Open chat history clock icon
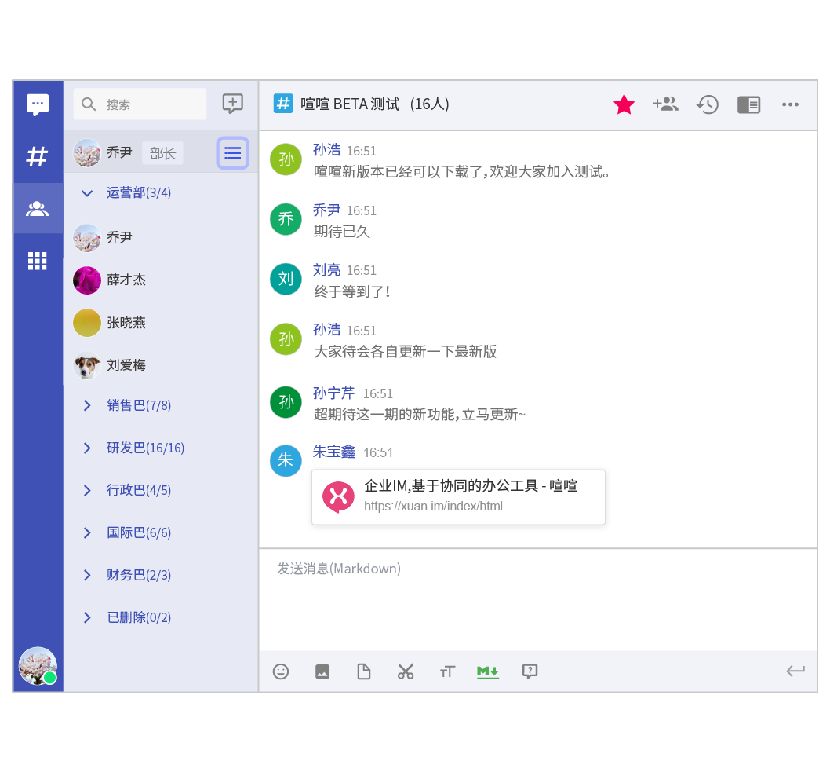 [707, 104]
